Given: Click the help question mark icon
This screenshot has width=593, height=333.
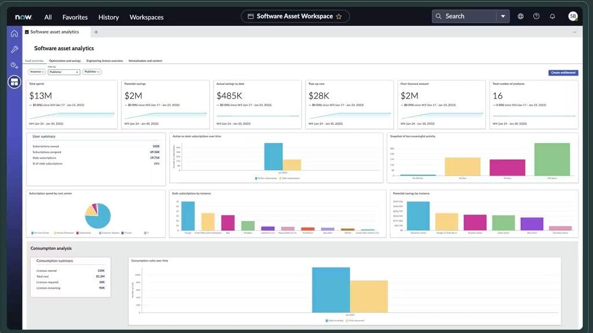Looking at the screenshot, I should [538, 16].
